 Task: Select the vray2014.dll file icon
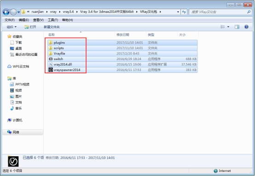pos(51,65)
